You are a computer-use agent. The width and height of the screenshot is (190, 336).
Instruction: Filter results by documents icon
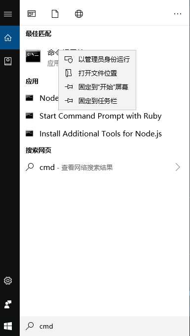pyautogui.click(x=55, y=14)
